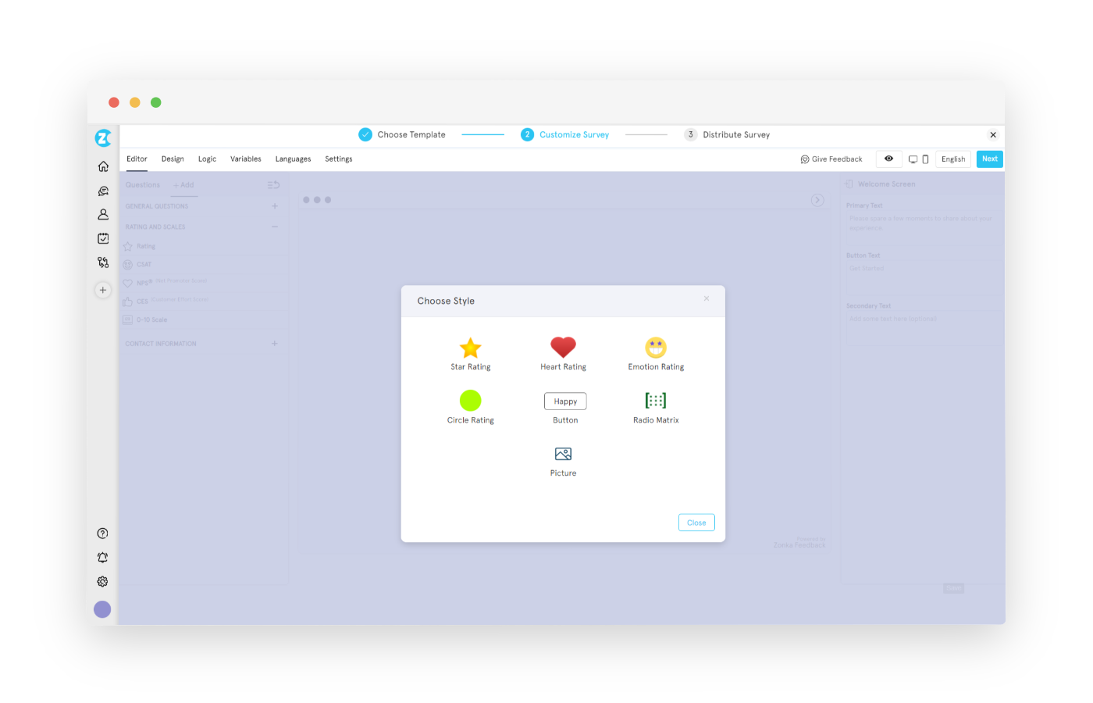Open the Languages tab
Image resolution: width=1093 pixels, height=703 pixels.
coord(293,159)
